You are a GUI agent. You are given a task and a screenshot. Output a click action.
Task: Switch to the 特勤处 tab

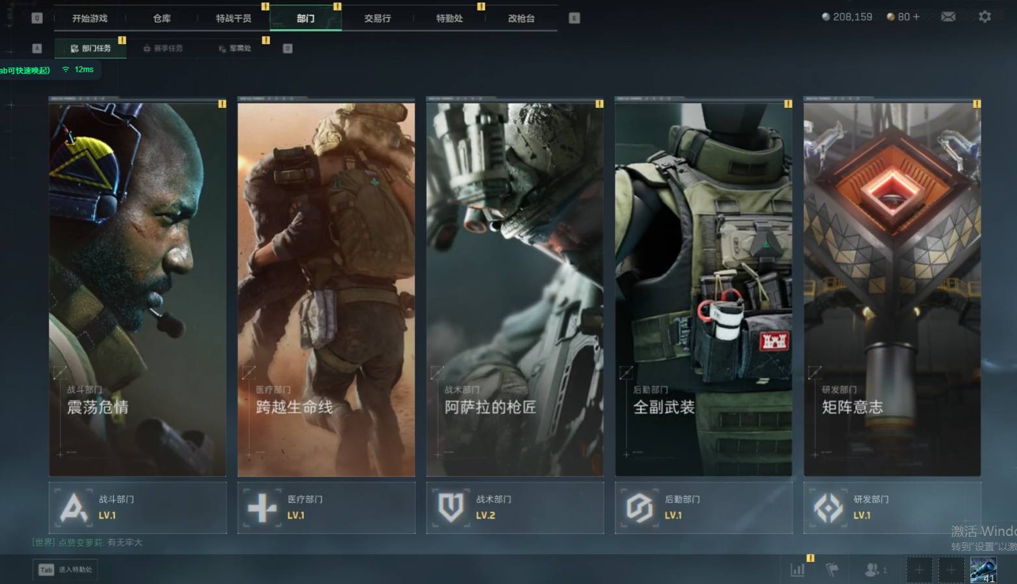pyautogui.click(x=450, y=18)
